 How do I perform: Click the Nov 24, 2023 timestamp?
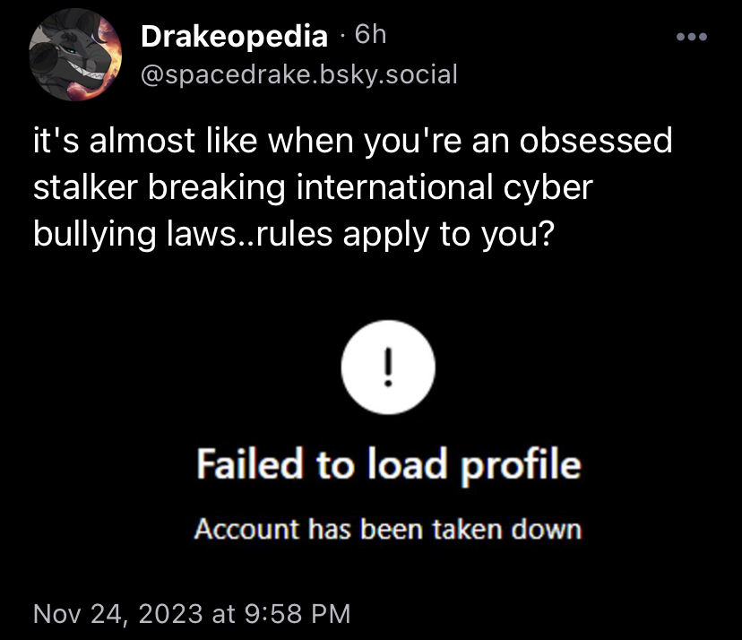point(192,613)
